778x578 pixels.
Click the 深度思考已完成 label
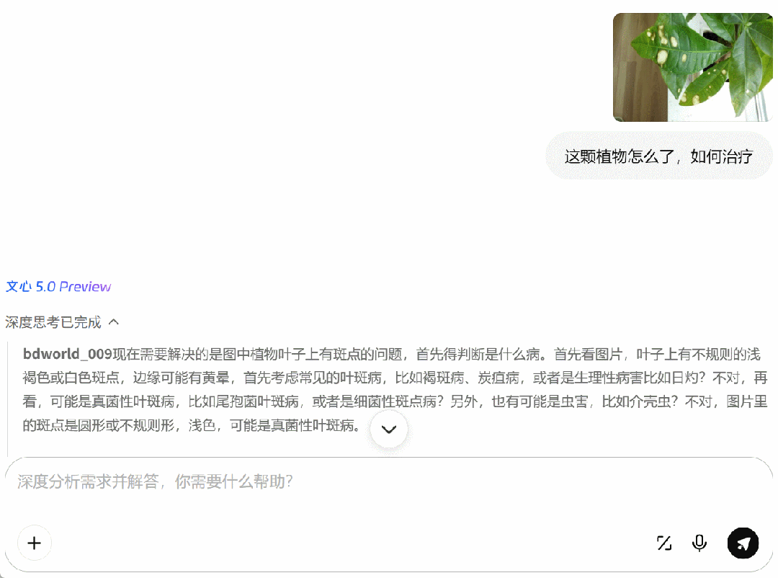click(53, 322)
